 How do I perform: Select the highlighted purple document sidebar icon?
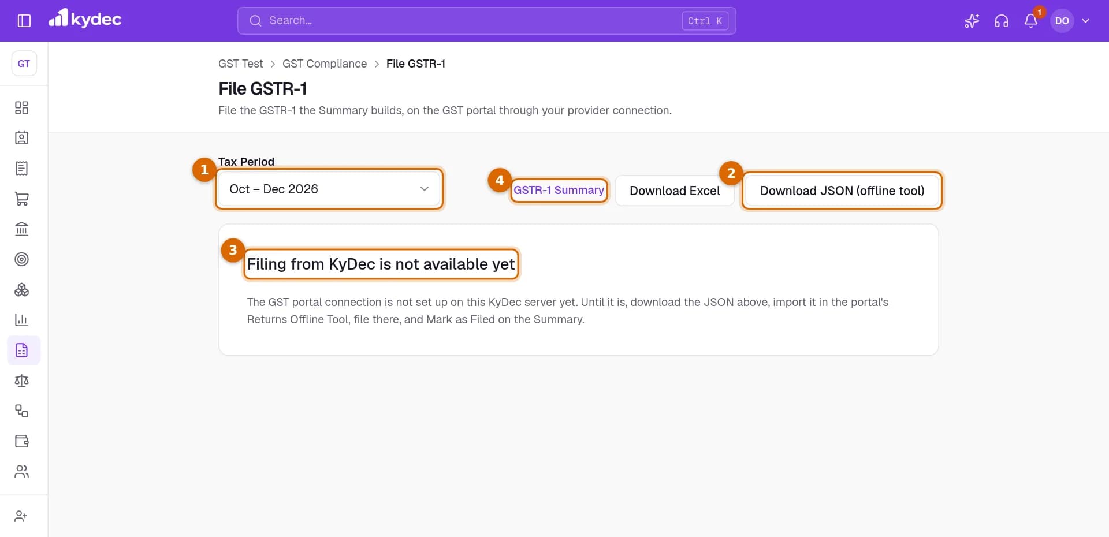coord(24,350)
